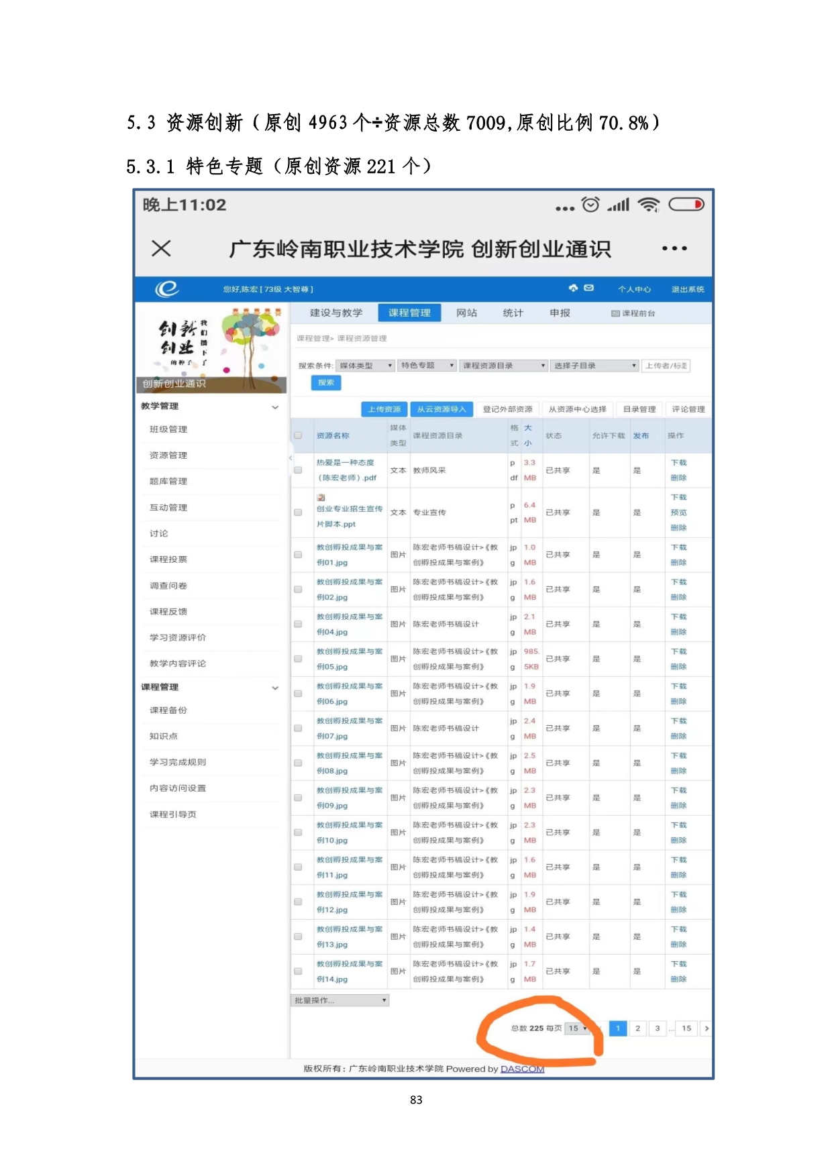The image size is (832, 1176).
Task: Click the 评论管理 button
Action: pyautogui.click(x=688, y=409)
